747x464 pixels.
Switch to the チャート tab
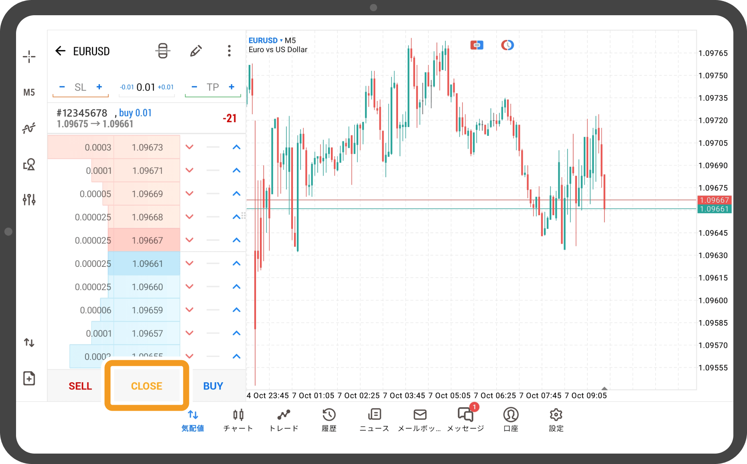point(238,420)
